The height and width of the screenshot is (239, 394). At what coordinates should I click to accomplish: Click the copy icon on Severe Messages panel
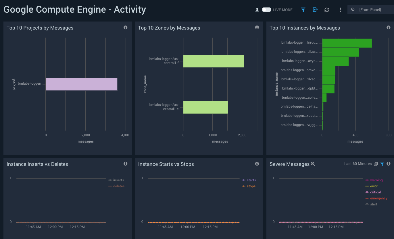[x=376, y=164]
